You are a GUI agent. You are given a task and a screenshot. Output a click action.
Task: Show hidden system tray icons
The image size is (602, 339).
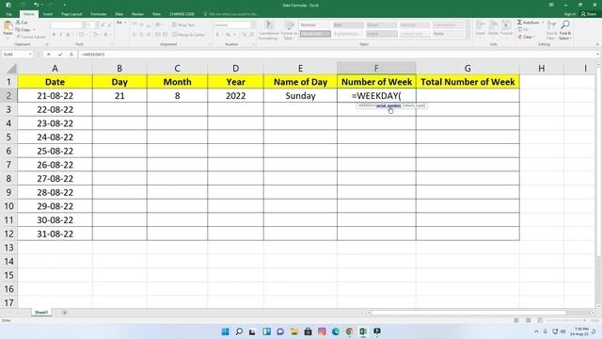tap(536, 331)
